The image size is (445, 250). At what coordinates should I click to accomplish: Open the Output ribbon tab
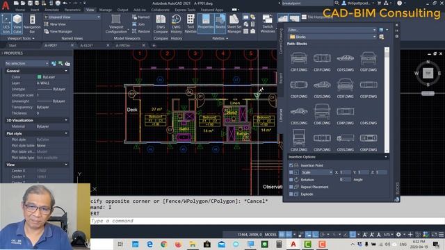[122, 10]
